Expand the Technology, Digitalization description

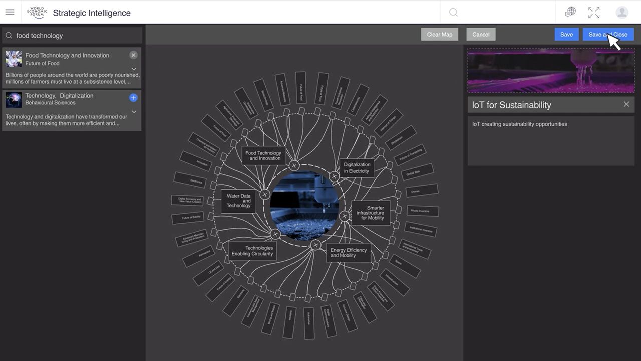coord(134,112)
